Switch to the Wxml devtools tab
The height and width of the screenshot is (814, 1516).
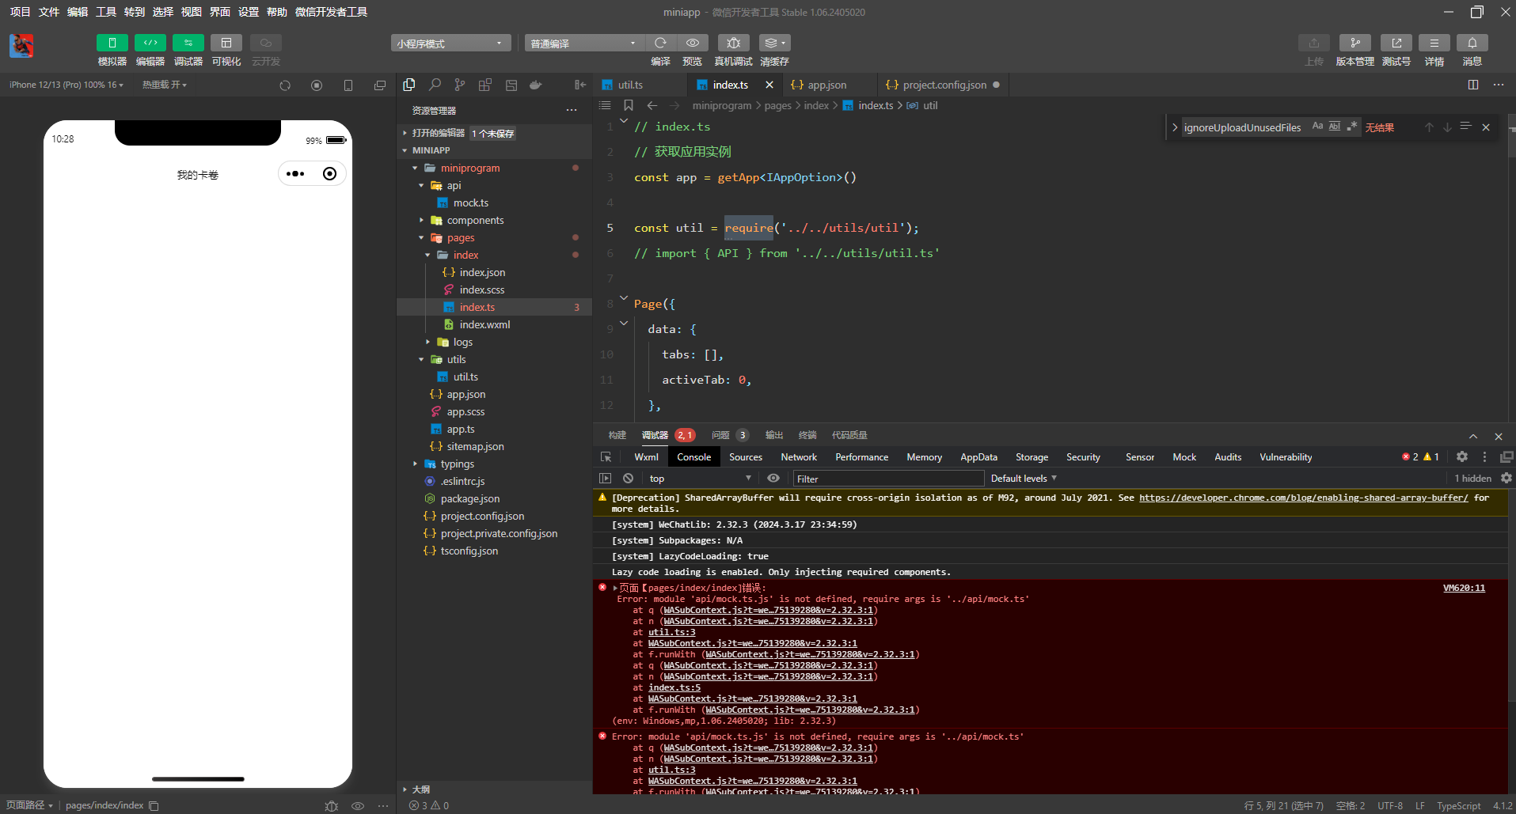646,457
